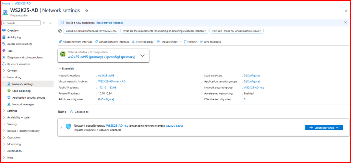
Task: Collapse the sidebar with the double-chevron icon
Action: point(50,23)
